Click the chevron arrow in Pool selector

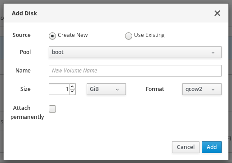coord(213,53)
